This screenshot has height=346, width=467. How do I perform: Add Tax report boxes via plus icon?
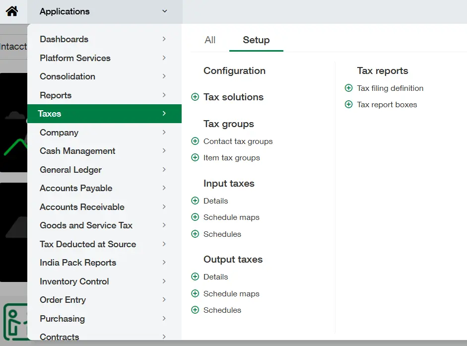click(348, 104)
